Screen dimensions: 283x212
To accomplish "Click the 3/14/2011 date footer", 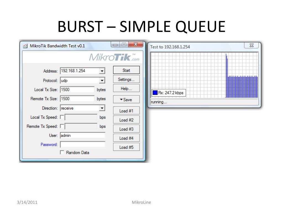I will pos(27,202).
